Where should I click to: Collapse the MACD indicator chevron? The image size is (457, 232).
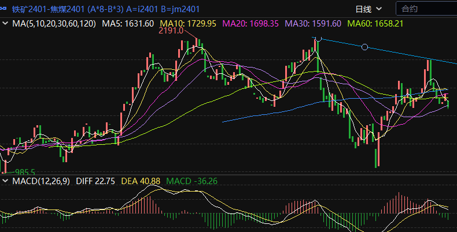[x=5, y=181]
